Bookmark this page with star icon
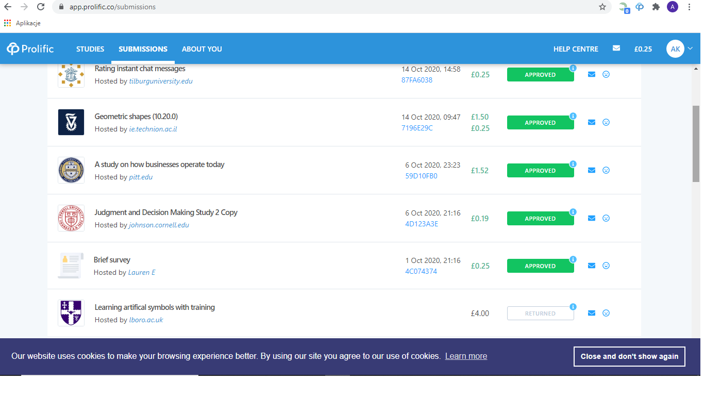The image size is (704, 396). coord(602,7)
